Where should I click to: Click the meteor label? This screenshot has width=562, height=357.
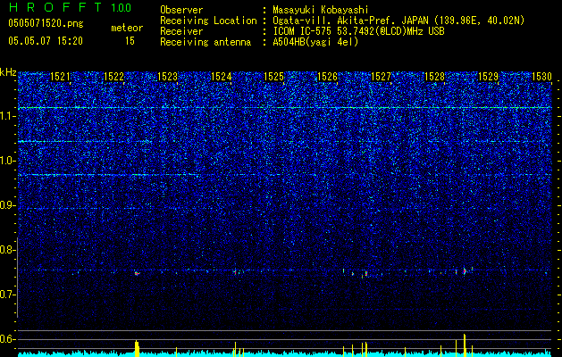coord(127,28)
